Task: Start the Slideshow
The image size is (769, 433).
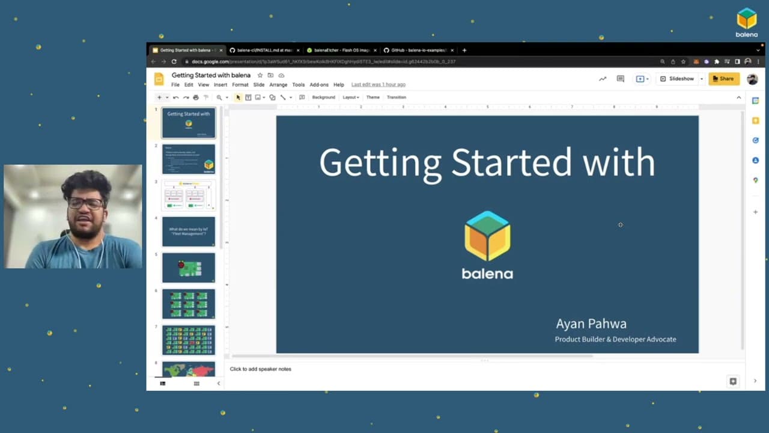Action: pos(677,79)
